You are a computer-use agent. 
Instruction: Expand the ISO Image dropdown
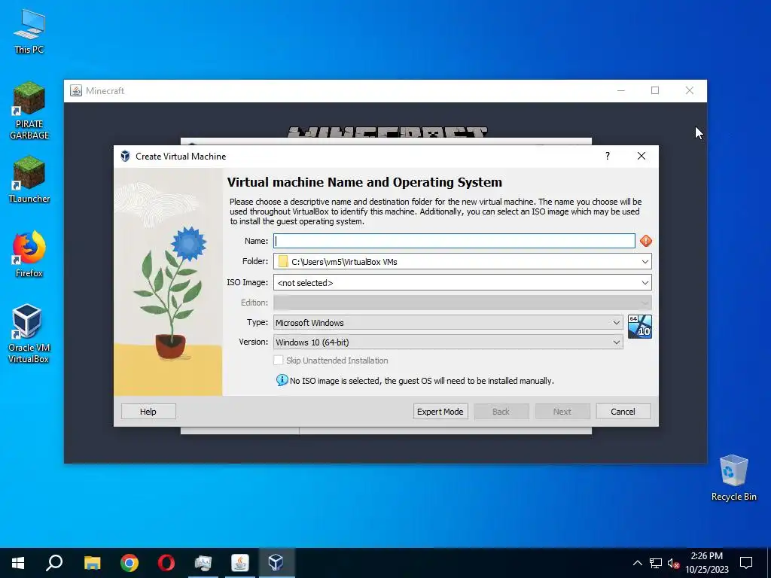(645, 283)
